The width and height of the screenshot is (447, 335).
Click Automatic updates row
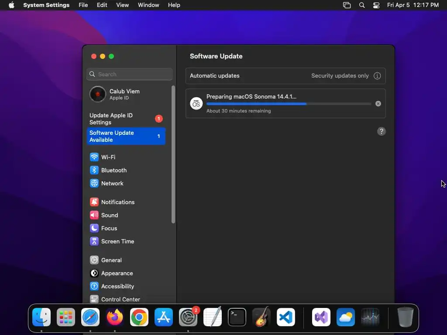pyautogui.click(x=285, y=76)
